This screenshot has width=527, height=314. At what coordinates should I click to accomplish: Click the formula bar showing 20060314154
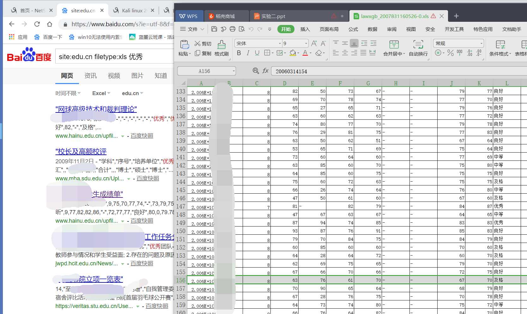tap(399, 71)
